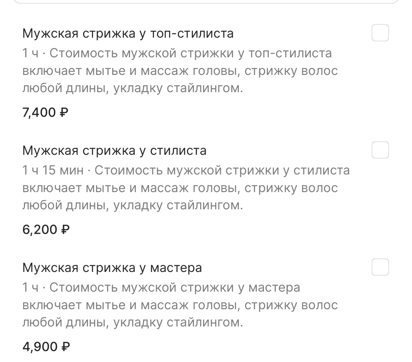Screen dimensions: 412x362
Task: Click the ruble sign after 7,400
Action: coord(64,113)
